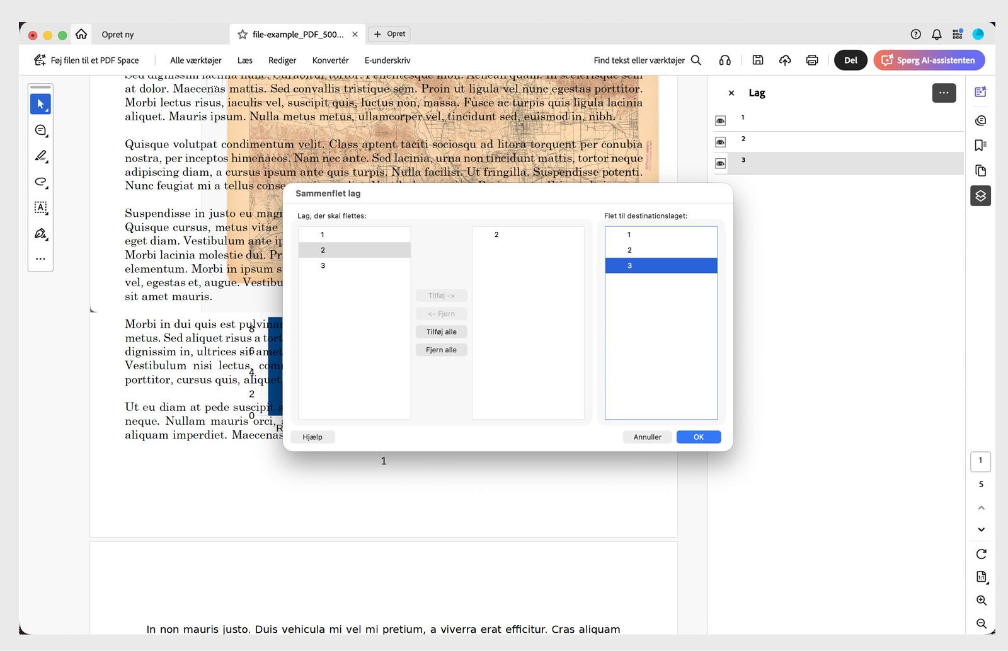Image resolution: width=1008 pixels, height=651 pixels.
Task: Choose the Sign fountain pen tool
Action: pyautogui.click(x=40, y=233)
